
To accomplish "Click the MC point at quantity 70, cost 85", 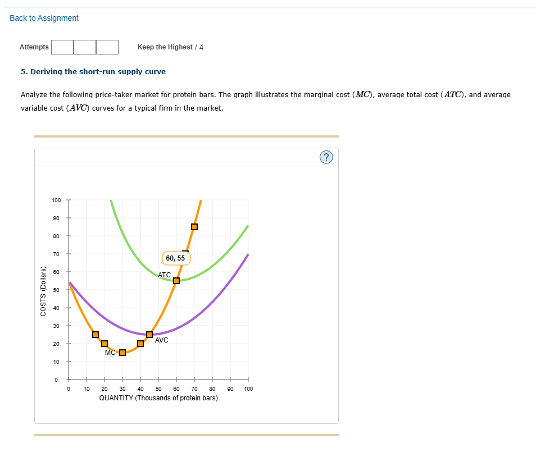I will click(x=194, y=227).
